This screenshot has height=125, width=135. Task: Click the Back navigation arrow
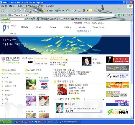coord(3,11)
